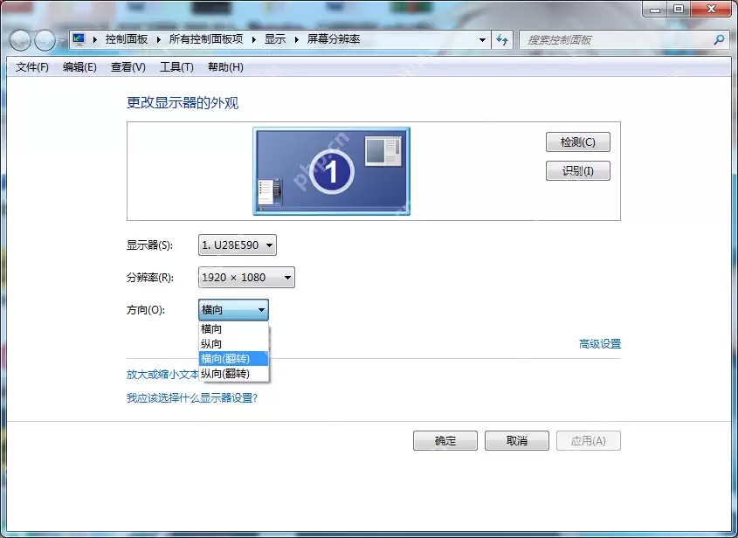The width and height of the screenshot is (738, 538).
Task: Click 我应该选择什么显示器设置? link
Action: coord(193,396)
